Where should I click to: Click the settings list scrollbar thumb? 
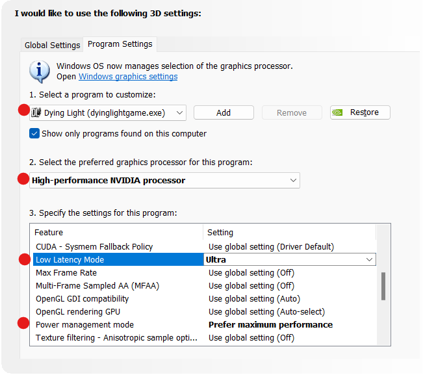tap(383, 286)
